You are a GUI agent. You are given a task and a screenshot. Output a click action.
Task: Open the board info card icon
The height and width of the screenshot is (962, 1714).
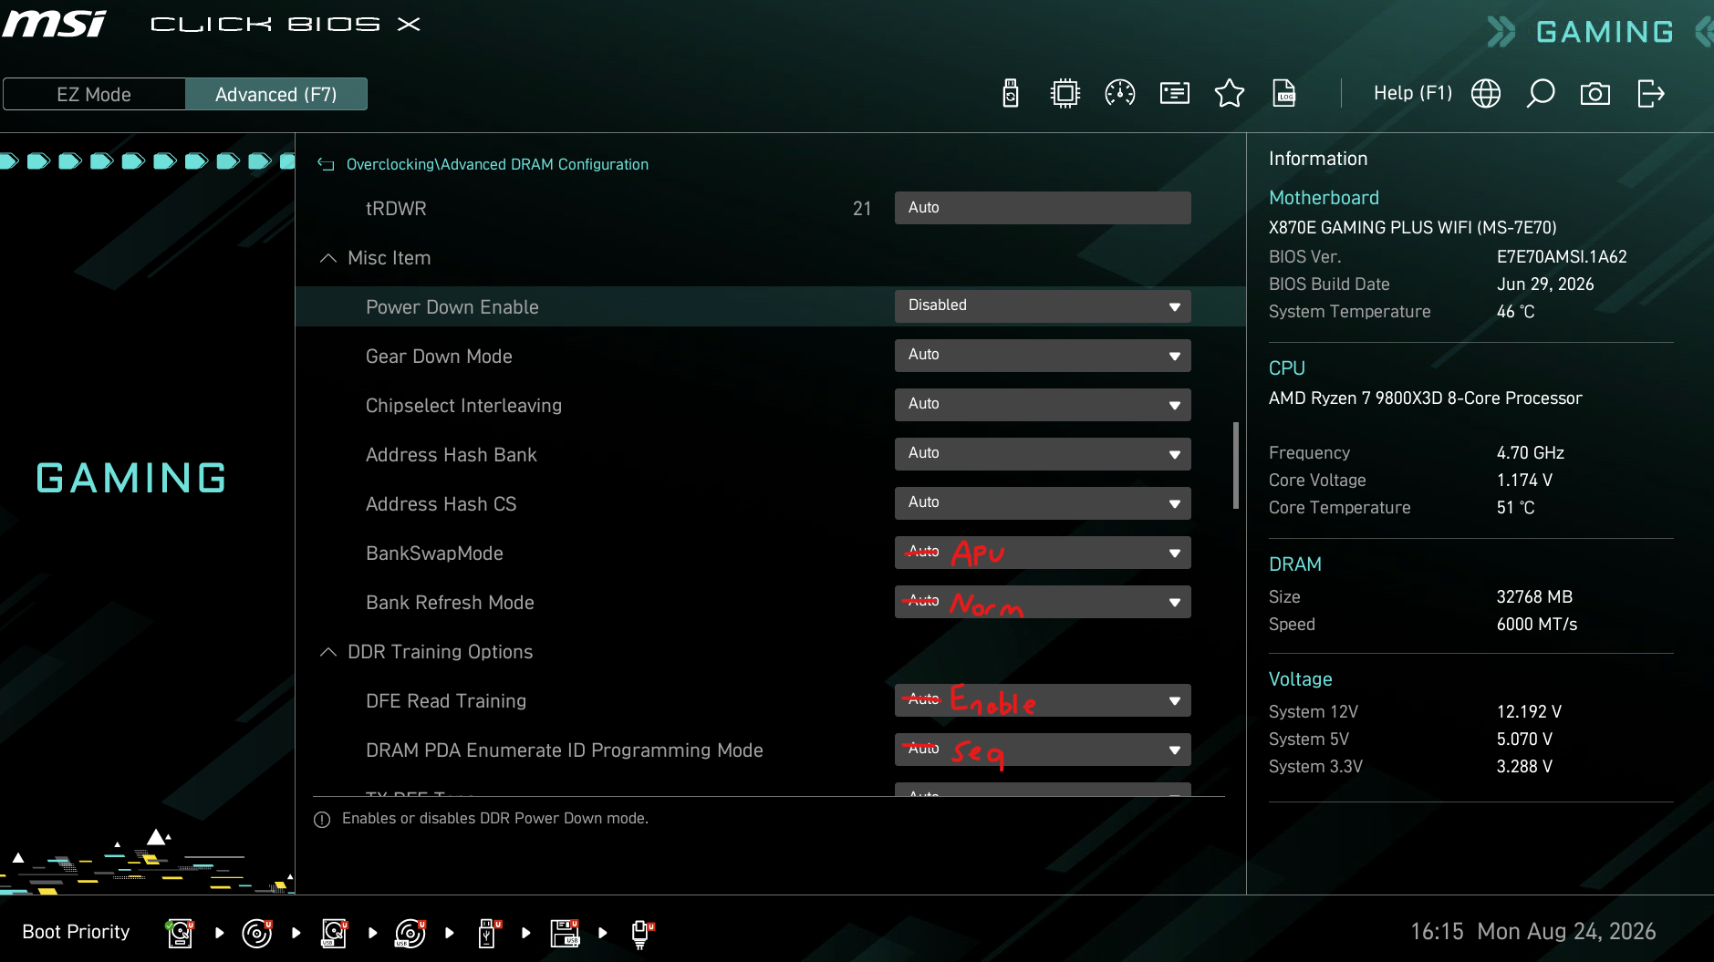click(x=1175, y=93)
